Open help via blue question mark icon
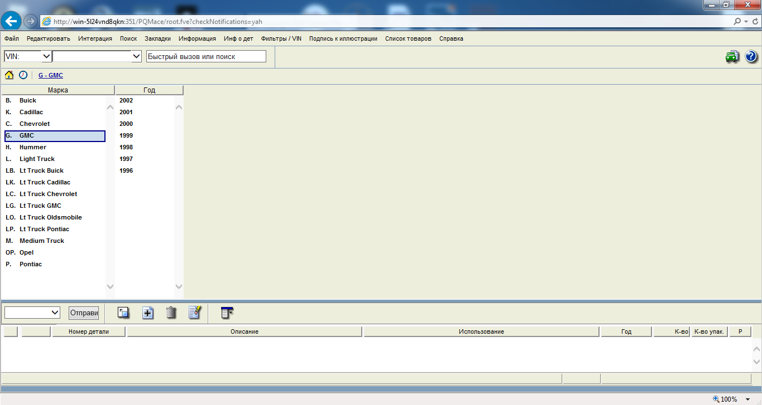Viewport: 762px width, 405px height. pos(751,56)
